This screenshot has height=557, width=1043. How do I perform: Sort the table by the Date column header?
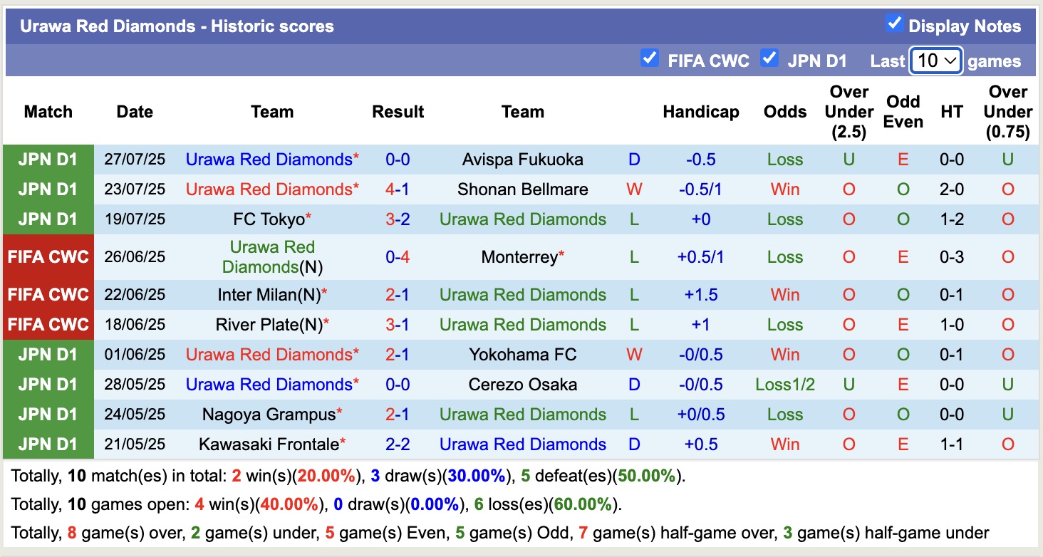pos(134,112)
